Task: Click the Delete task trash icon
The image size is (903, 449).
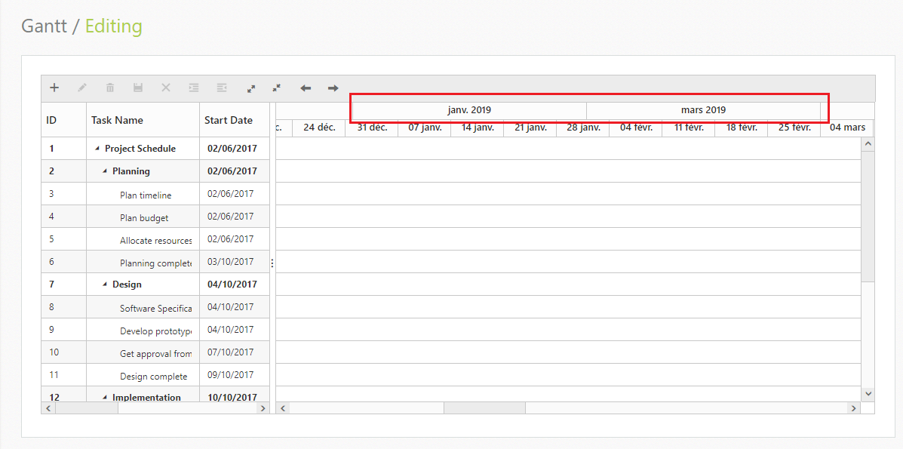Action: click(109, 88)
